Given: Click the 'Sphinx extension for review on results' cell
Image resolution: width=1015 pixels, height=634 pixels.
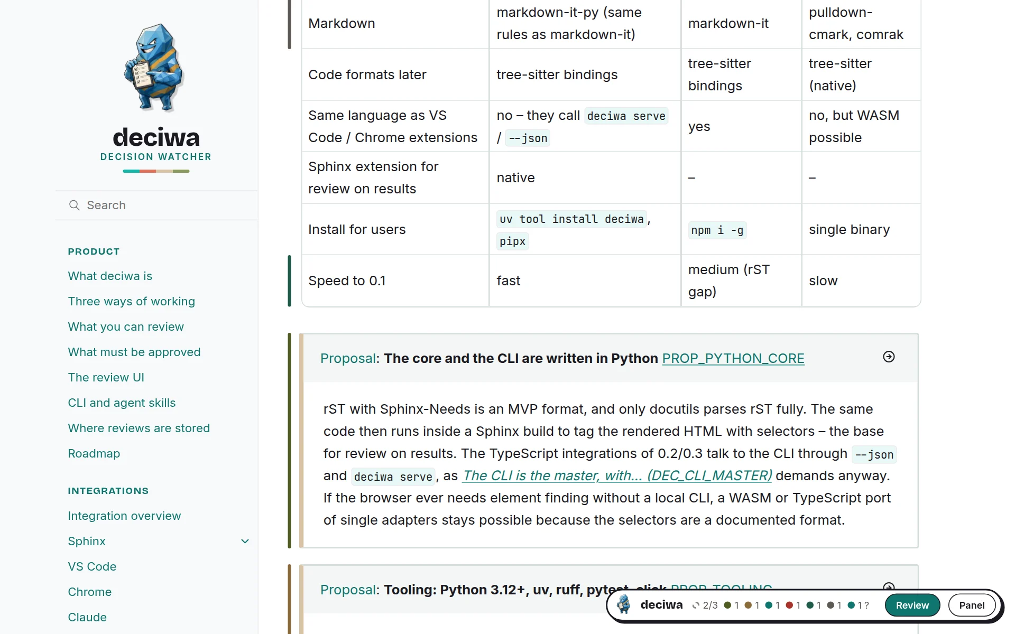Looking at the screenshot, I should click(395, 178).
